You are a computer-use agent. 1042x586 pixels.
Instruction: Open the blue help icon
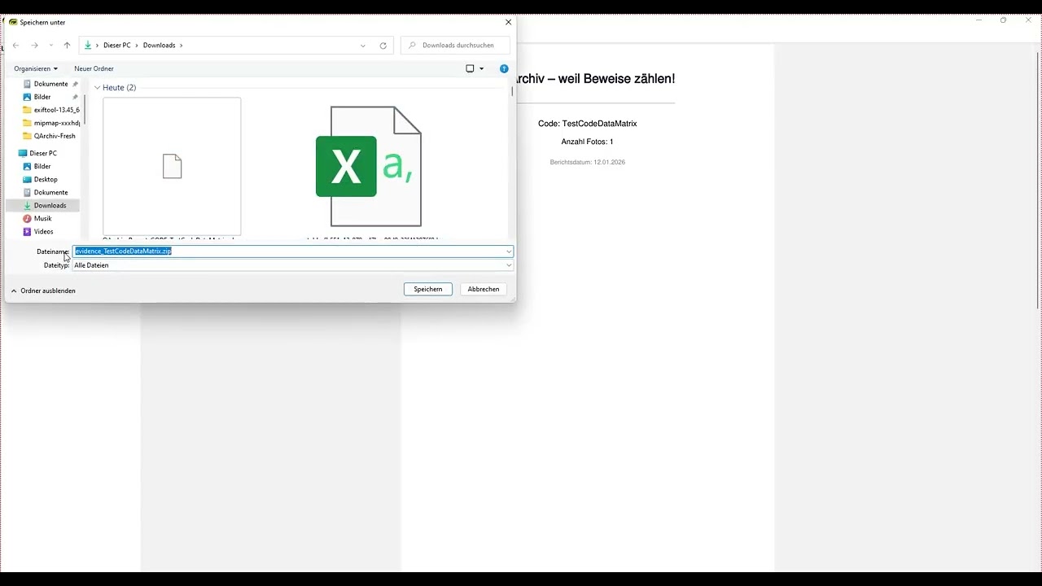pyautogui.click(x=504, y=68)
